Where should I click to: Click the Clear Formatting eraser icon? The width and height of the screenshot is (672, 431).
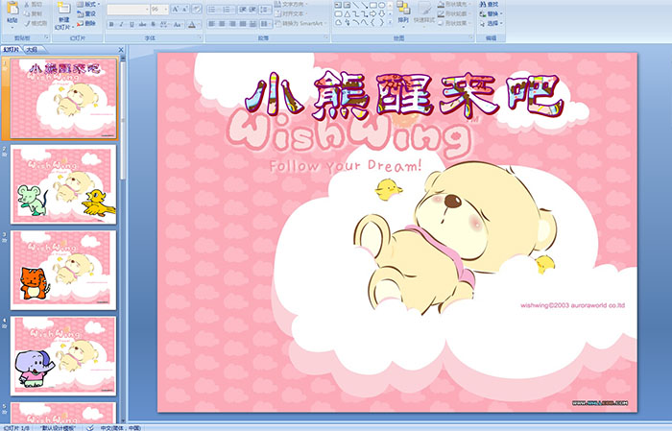(196, 9)
